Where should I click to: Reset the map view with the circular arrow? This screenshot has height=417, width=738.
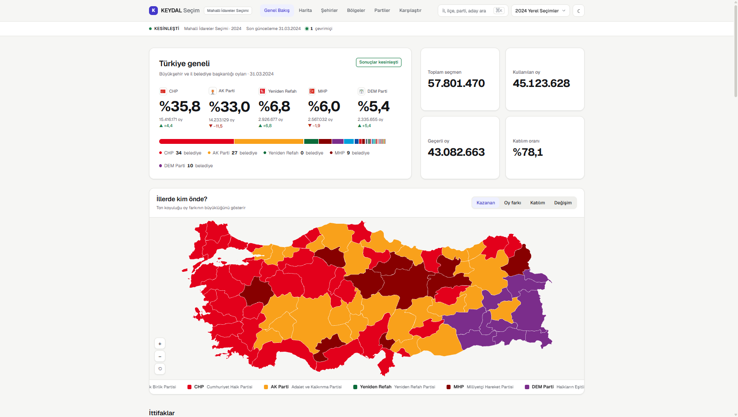(160, 369)
